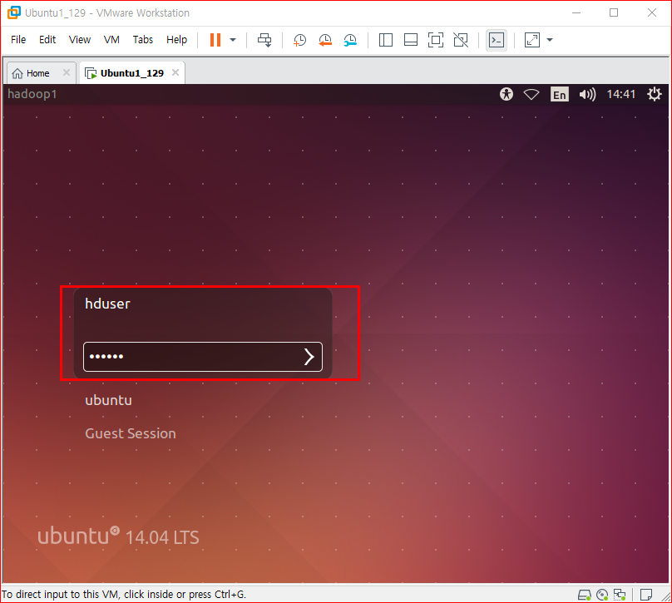Select the ubuntu user account
The width and height of the screenshot is (672, 603).
(108, 400)
